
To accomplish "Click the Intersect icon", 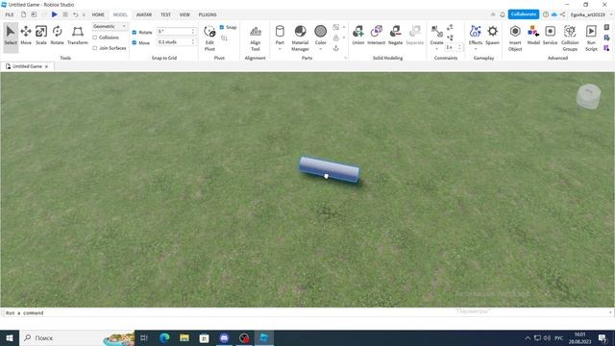I will (x=376, y=36).
